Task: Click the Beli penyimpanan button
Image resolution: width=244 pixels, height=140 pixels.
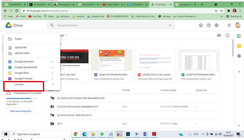Action: (x=21, y=111)
